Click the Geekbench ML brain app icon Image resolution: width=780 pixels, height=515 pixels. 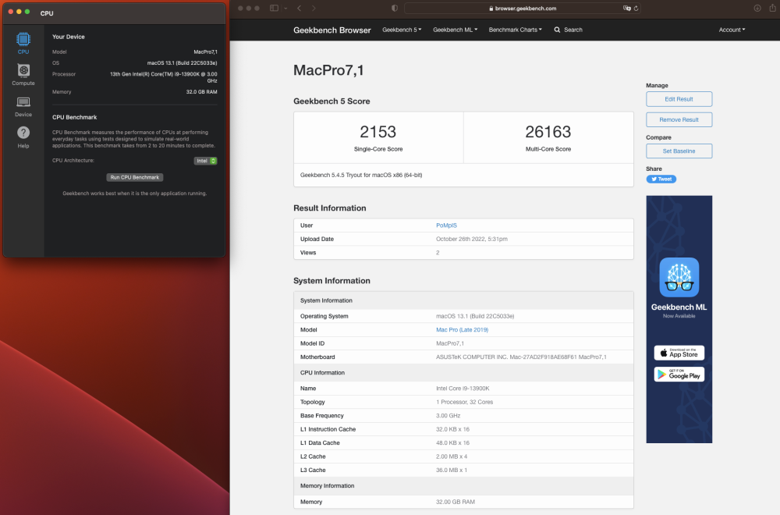(x=679, y=277)
